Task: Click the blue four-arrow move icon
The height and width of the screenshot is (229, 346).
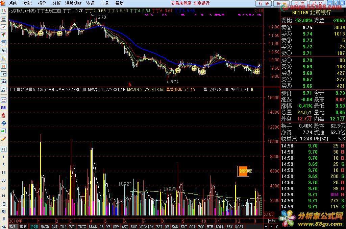Action: tap(3, 123)
